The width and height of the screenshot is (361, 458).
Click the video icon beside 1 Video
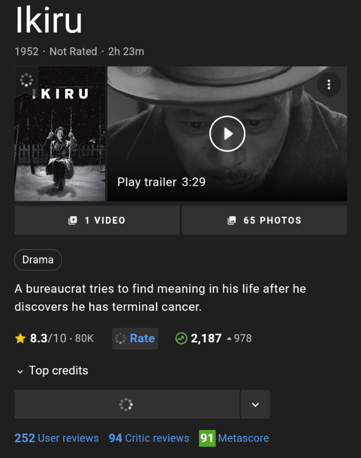73,220
